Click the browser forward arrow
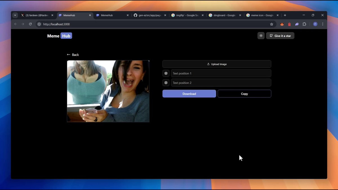 click(23, 24)
